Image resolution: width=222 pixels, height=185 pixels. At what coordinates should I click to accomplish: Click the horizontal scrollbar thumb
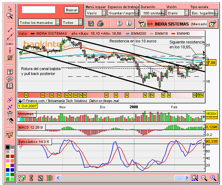click(x=179, y=178)
